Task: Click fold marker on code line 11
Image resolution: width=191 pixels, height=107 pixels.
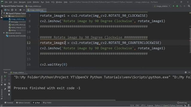Action: [38, 37]
